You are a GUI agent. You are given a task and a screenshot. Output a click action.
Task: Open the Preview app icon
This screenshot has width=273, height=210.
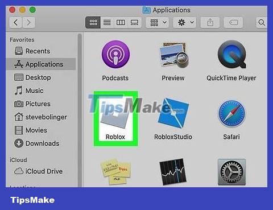coord(173,55)
